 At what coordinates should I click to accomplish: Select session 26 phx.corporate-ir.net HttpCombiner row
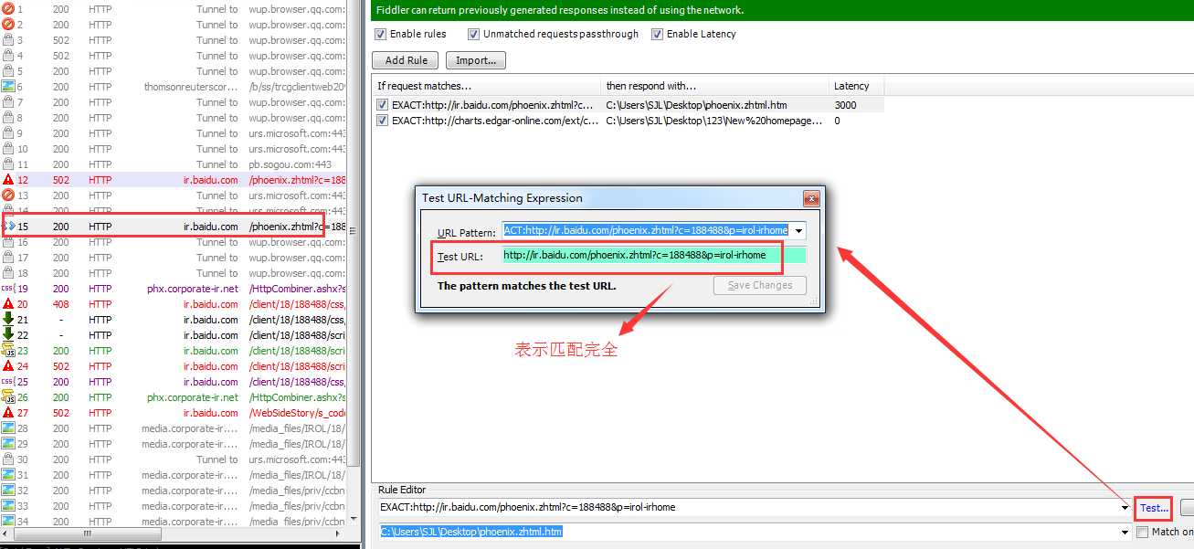(174, 397)
